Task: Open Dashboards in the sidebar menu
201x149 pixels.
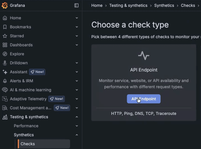Action: pyautogui.click(x=21, y=45)
